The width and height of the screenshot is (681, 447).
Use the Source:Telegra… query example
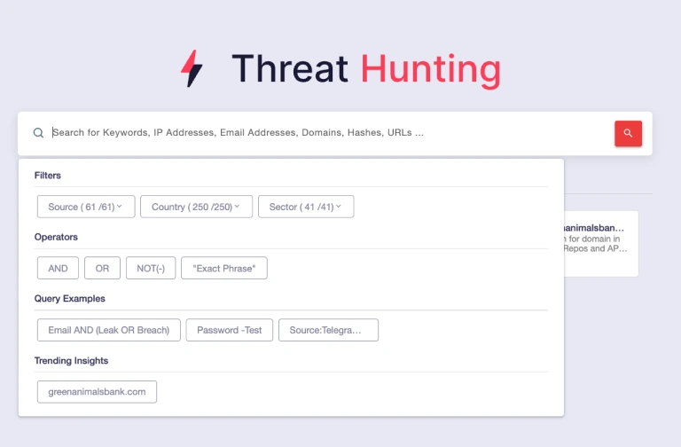tap(328, 330)
